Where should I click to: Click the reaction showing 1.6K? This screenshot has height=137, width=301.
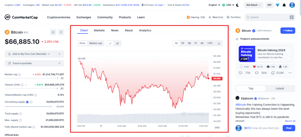271,67
